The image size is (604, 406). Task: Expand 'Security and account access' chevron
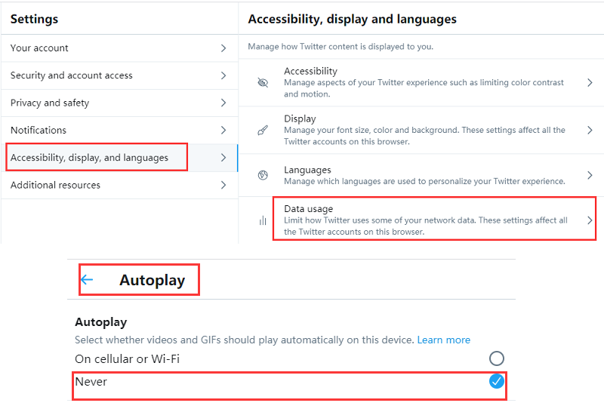(x=223, y=75)
